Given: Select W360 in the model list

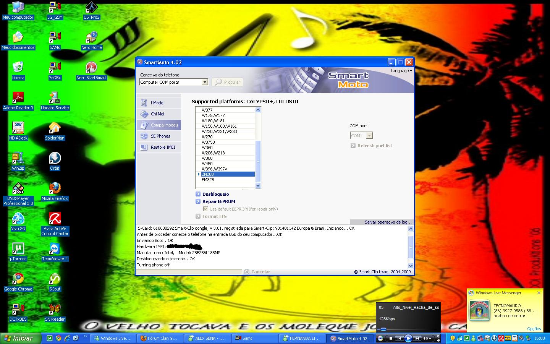Looking at the screenshot, I should tap(228, 148).
